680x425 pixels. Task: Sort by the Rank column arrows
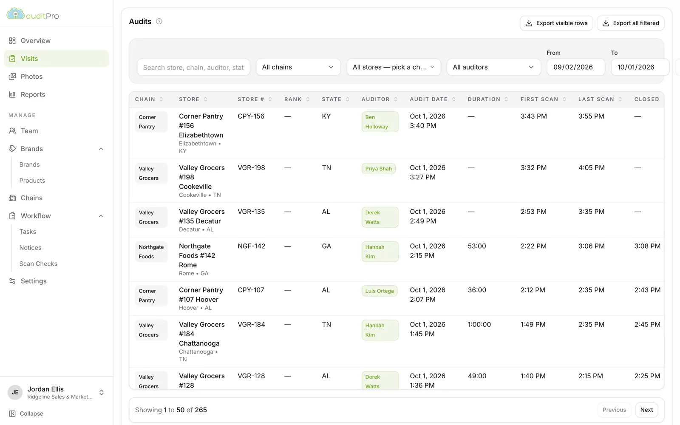[308, 99]
